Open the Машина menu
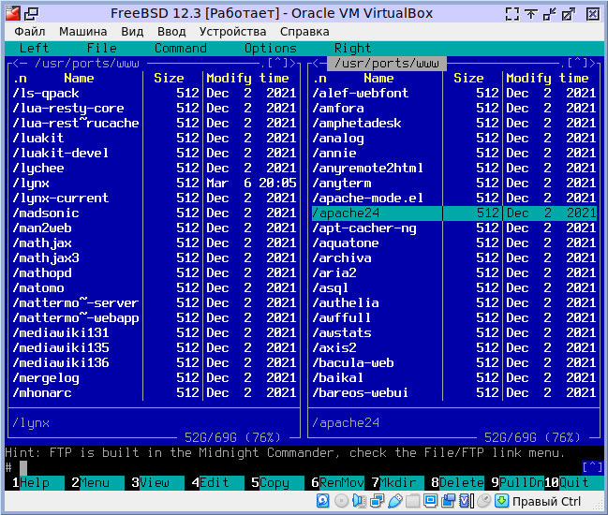 coord(83,32)
